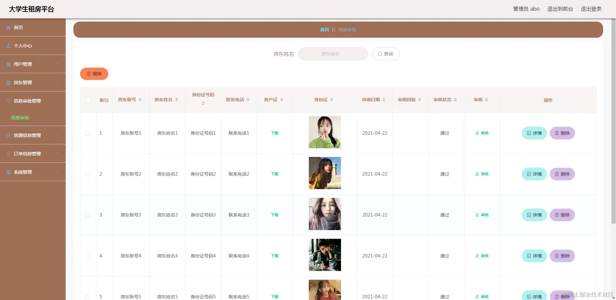
Task: Open ID photo thumbnail in row 1
Action: [x=325, y=132]
